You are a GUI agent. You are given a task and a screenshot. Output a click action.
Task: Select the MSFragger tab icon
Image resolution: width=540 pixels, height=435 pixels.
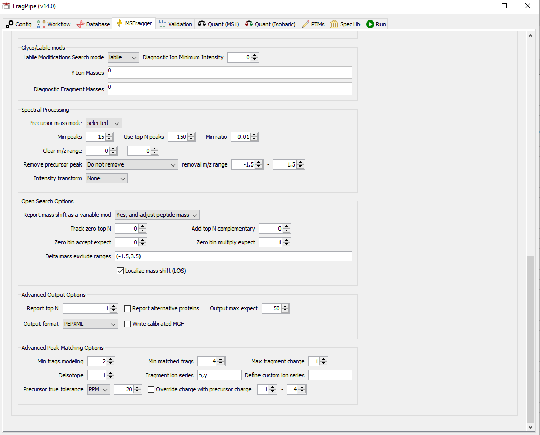pyautogui.click(x=119, y=24)
